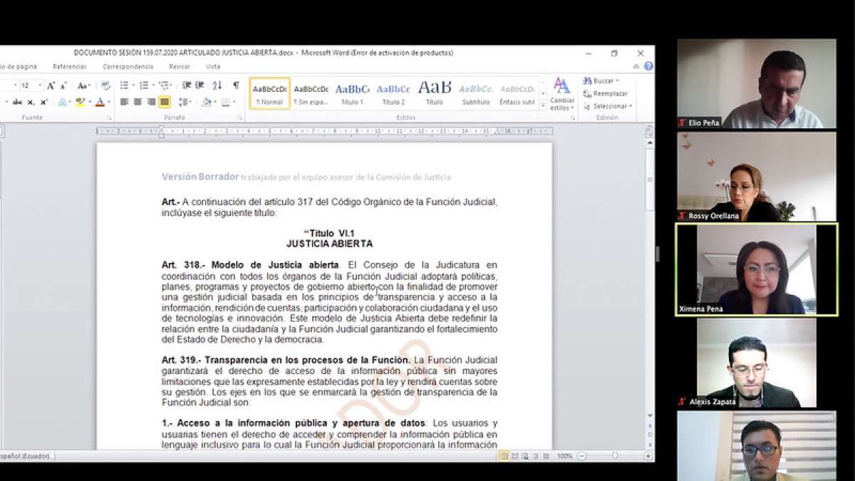Open the Correspondencia tab

(x=128, y=66)
